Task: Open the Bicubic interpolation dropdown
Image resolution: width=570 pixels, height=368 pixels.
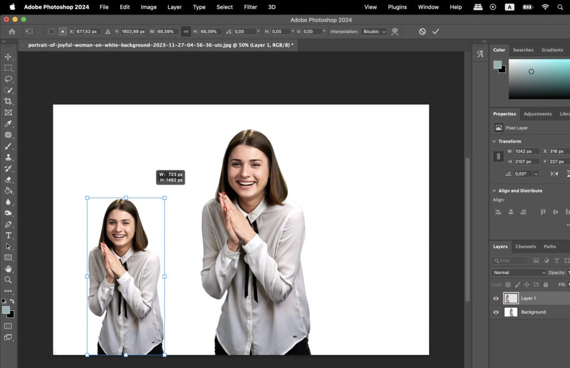Action: tap(374, 31)
